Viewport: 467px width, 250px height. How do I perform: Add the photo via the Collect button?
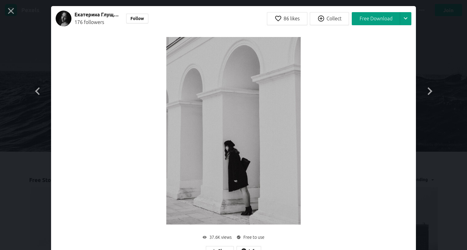click(x=329, y=19)
